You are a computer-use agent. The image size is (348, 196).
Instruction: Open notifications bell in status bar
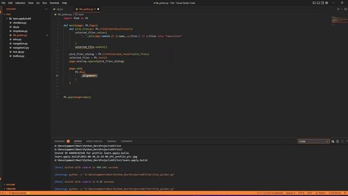click(x=345, y=193)
